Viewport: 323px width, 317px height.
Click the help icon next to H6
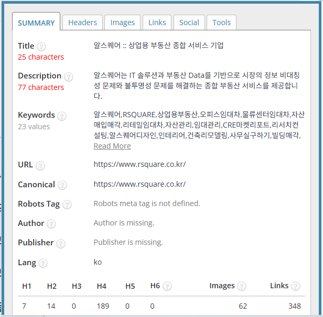tap(167, 286)
